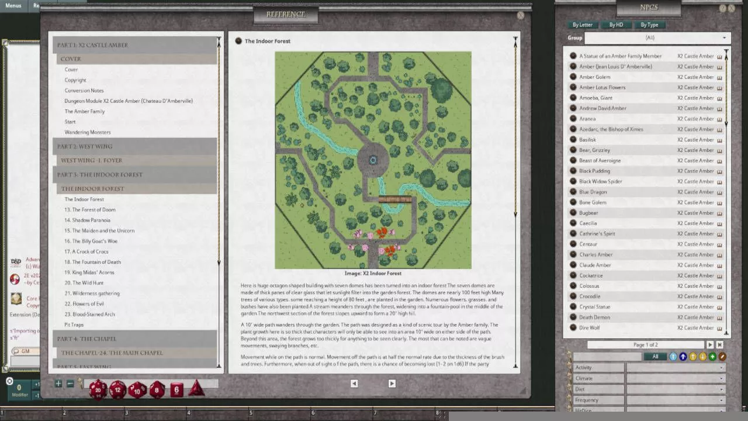
Task: Open The Chapel-24. The Main Chapel header
Action: (x=137, y=353)
